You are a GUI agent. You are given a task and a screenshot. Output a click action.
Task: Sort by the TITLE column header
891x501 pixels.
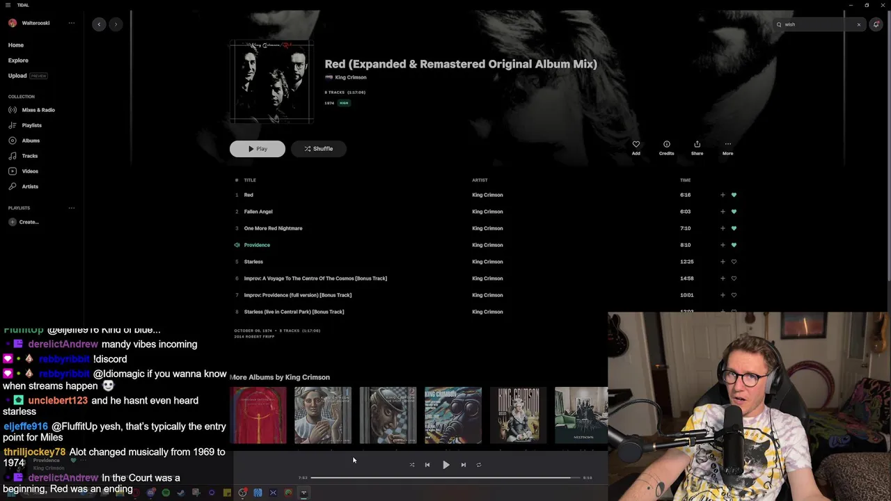[250, 180]
